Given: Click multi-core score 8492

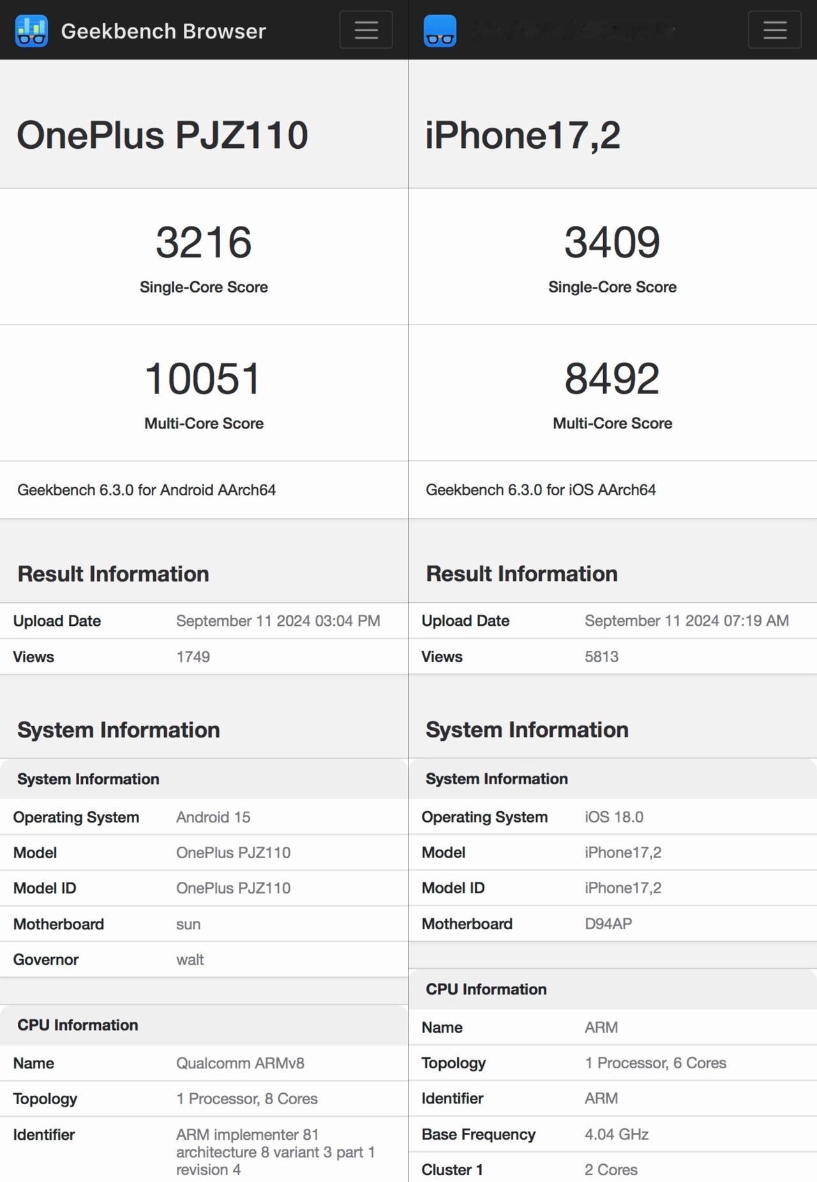Looking at the screenshot, I should [612, 378].
